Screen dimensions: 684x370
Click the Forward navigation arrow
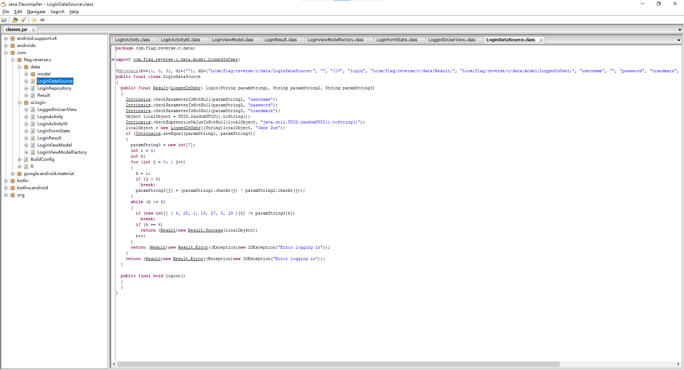pyautogui.click(x=42, y=20)
